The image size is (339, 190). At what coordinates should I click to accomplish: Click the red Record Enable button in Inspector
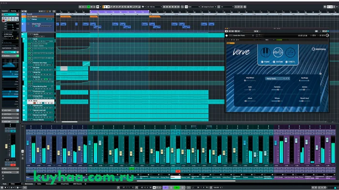pos(3,20)
